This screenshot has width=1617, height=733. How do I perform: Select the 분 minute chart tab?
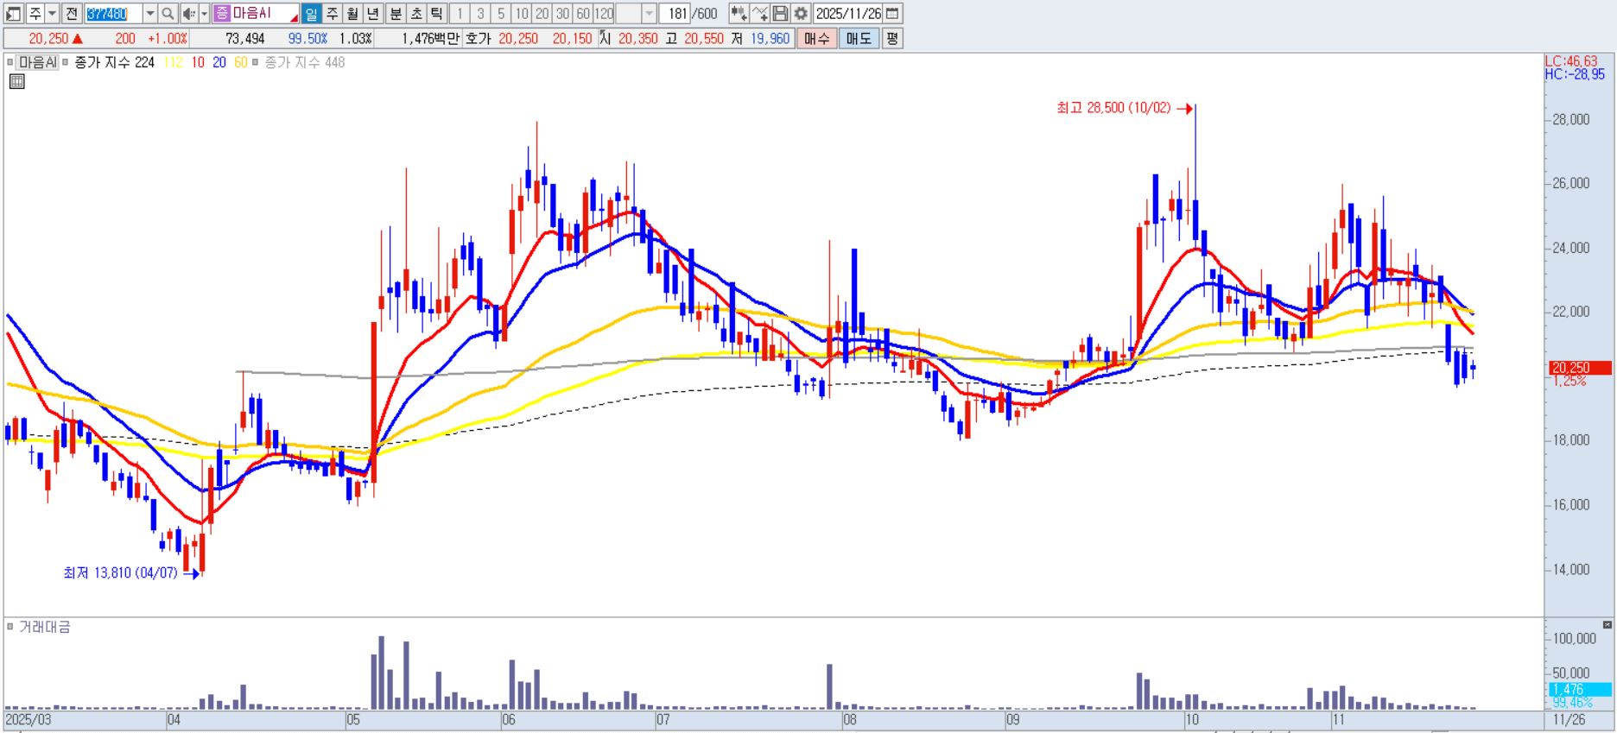(x=395, y=14)
